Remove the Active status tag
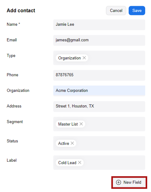Viewport: 151px width, 192px height. point(72,143)
